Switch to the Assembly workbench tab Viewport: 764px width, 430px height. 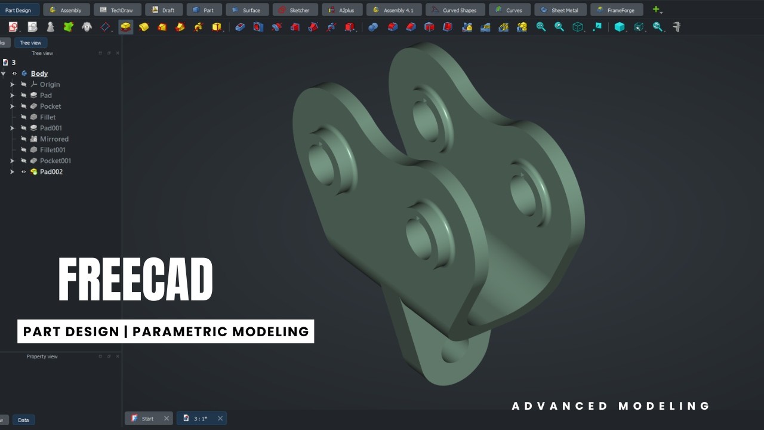(x=66, y=10)
